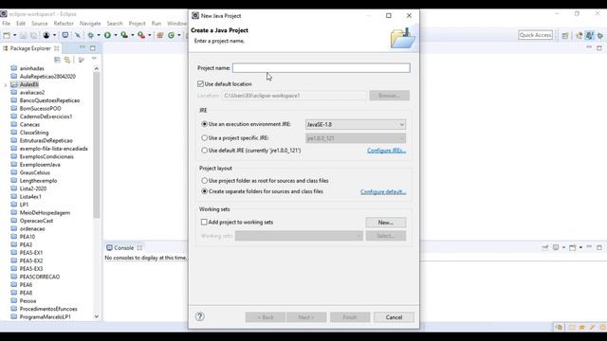Click the Coverage run icon in toolbar
The image size is (607, 341).
(x=124, y=35)
